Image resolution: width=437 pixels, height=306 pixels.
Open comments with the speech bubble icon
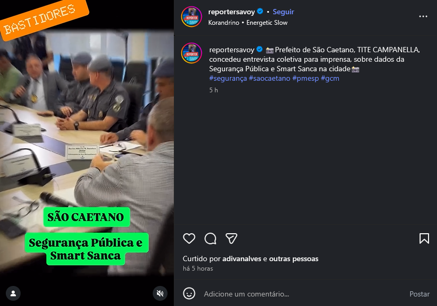(210, 238)
